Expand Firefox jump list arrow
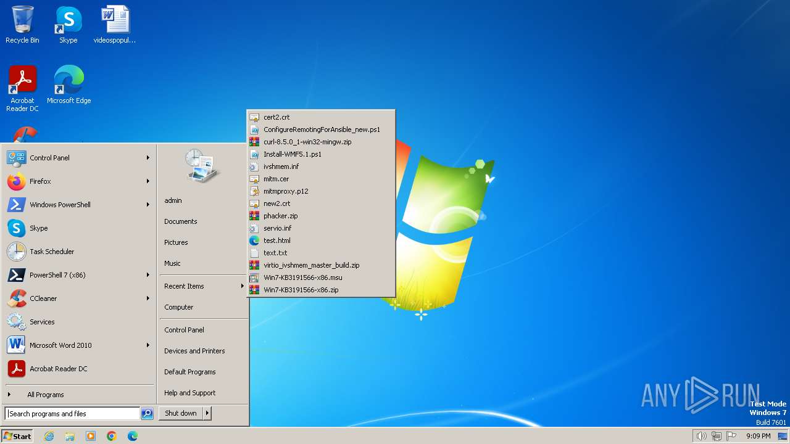This screenshot has height=444, width=790. point(148,181)
